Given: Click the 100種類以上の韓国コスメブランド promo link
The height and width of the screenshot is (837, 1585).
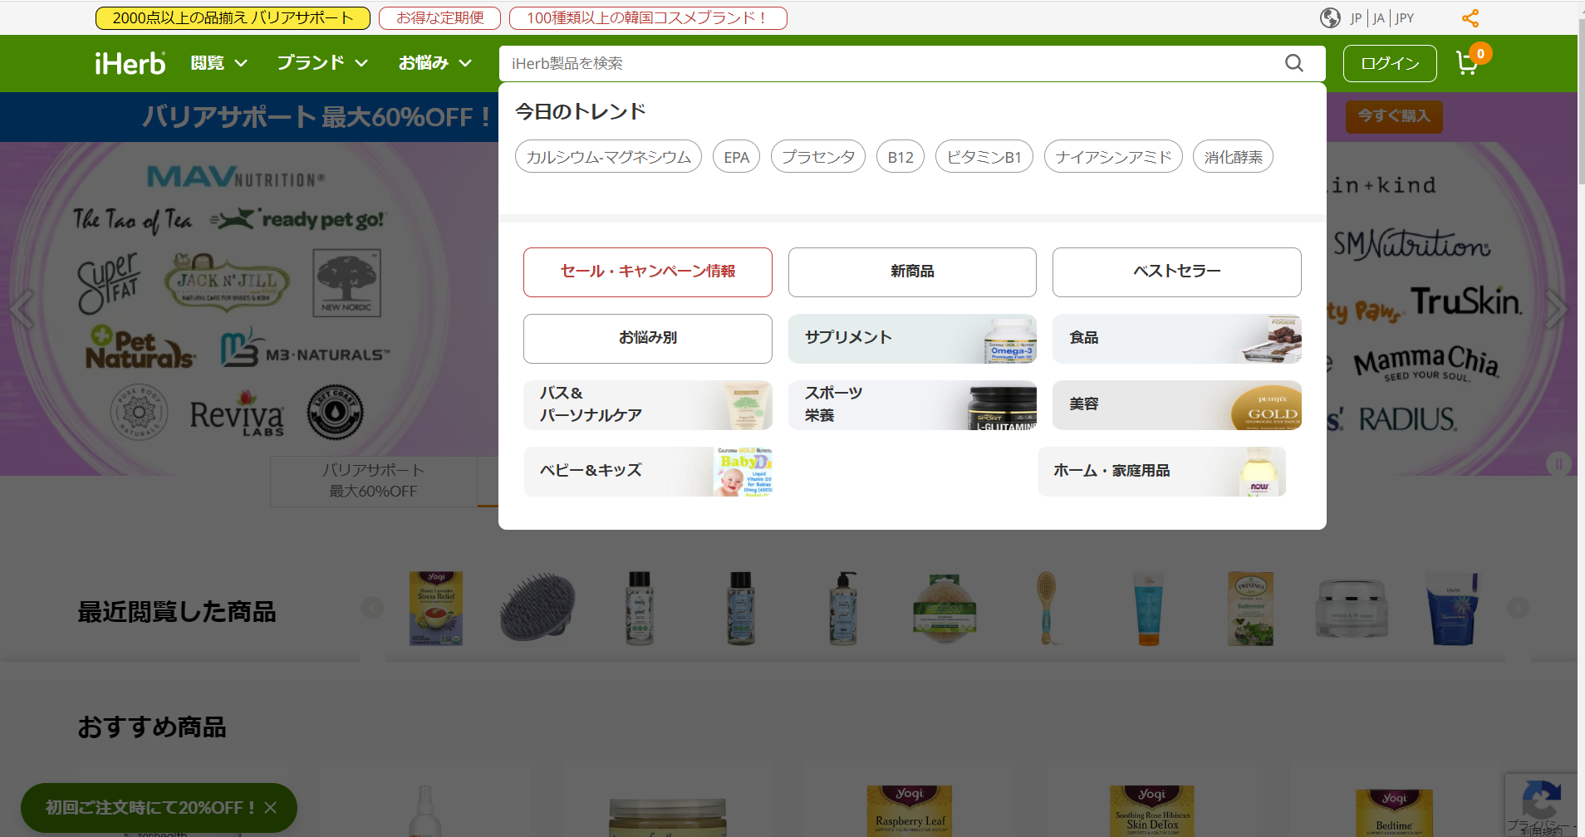Looking at the screenshot, I should (x=648, y=18).
